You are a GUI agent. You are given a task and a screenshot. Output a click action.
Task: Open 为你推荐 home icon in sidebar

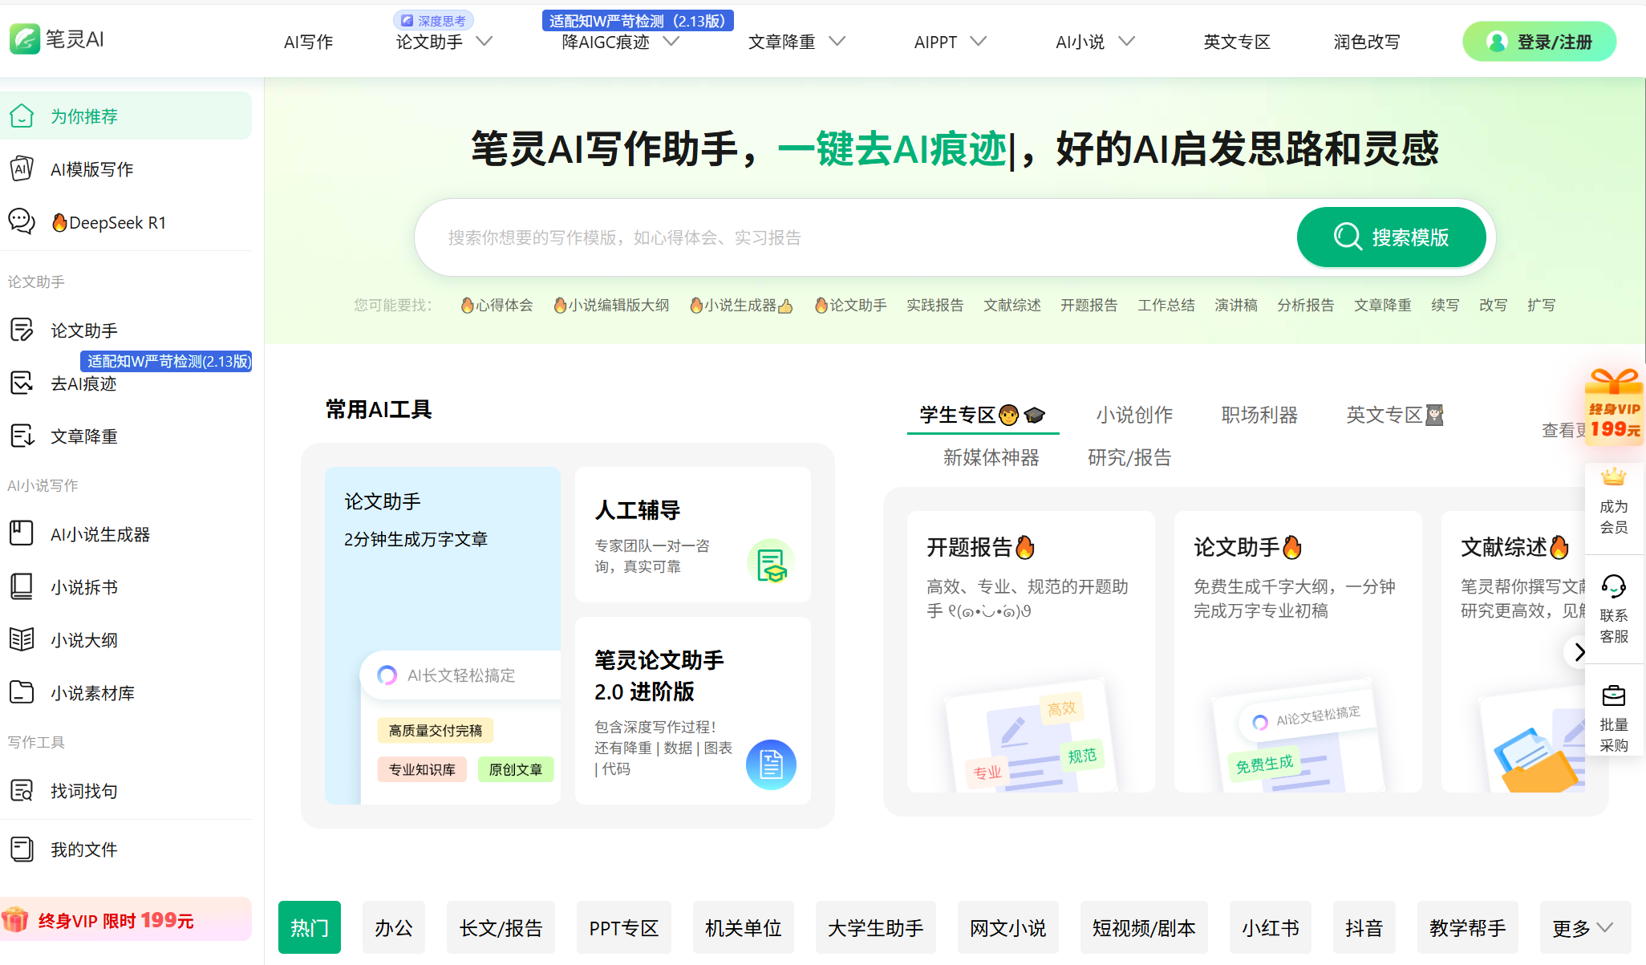[x=22, y=116]
